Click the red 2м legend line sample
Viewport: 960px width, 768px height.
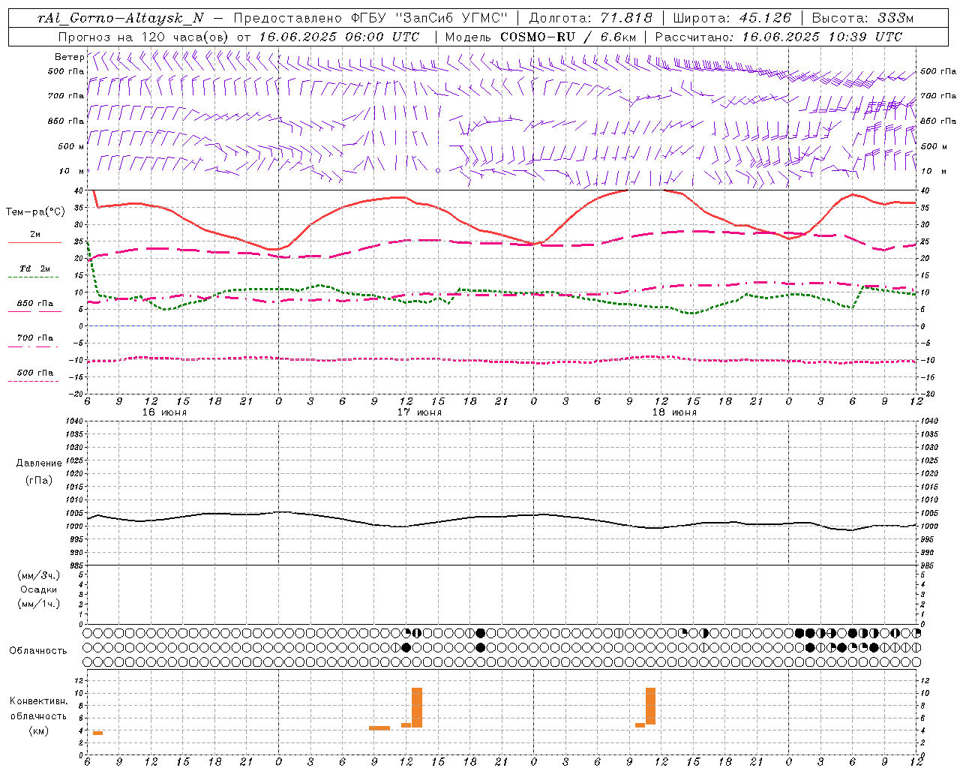[34, 243]
